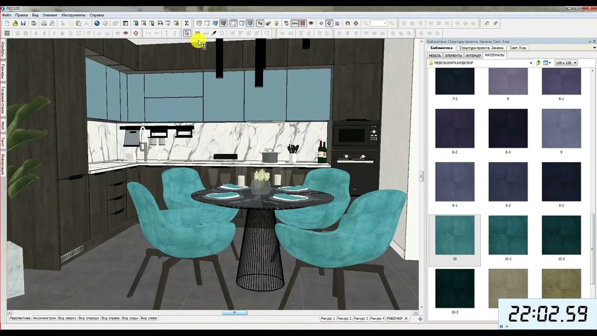Go up one folder in the library

(538, 63)
